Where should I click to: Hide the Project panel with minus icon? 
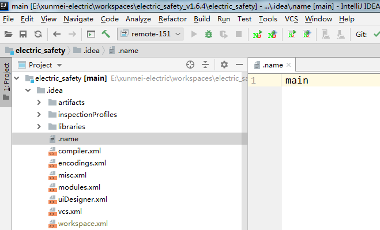click(x=239, y=65)
